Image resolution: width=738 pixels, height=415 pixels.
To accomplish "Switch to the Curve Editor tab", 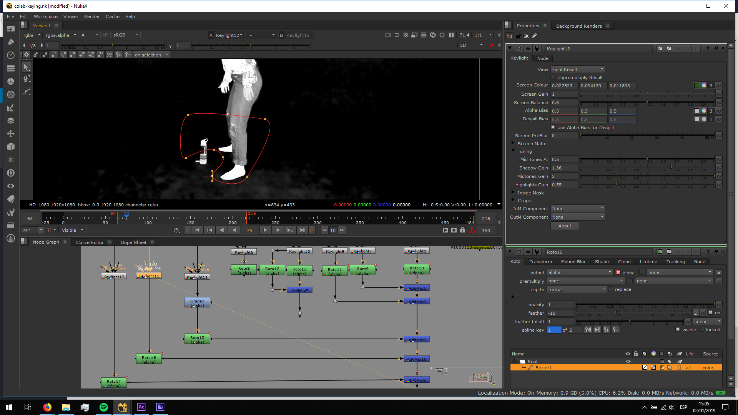I will point(90,242).
